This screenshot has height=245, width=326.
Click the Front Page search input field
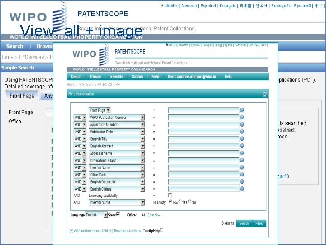(204, 110)
